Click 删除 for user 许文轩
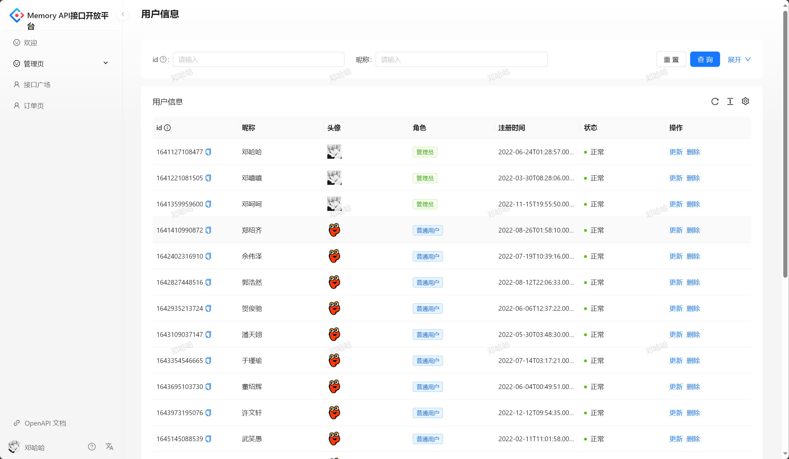Image resolution: width=789 pixels, height=459 pixels. click(x=693, y=413)
